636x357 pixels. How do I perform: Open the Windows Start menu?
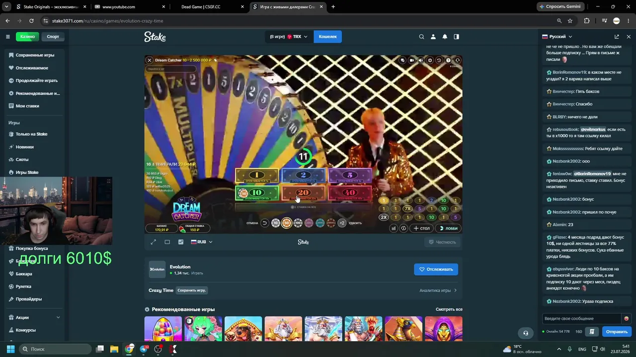(x=10, y=349)
